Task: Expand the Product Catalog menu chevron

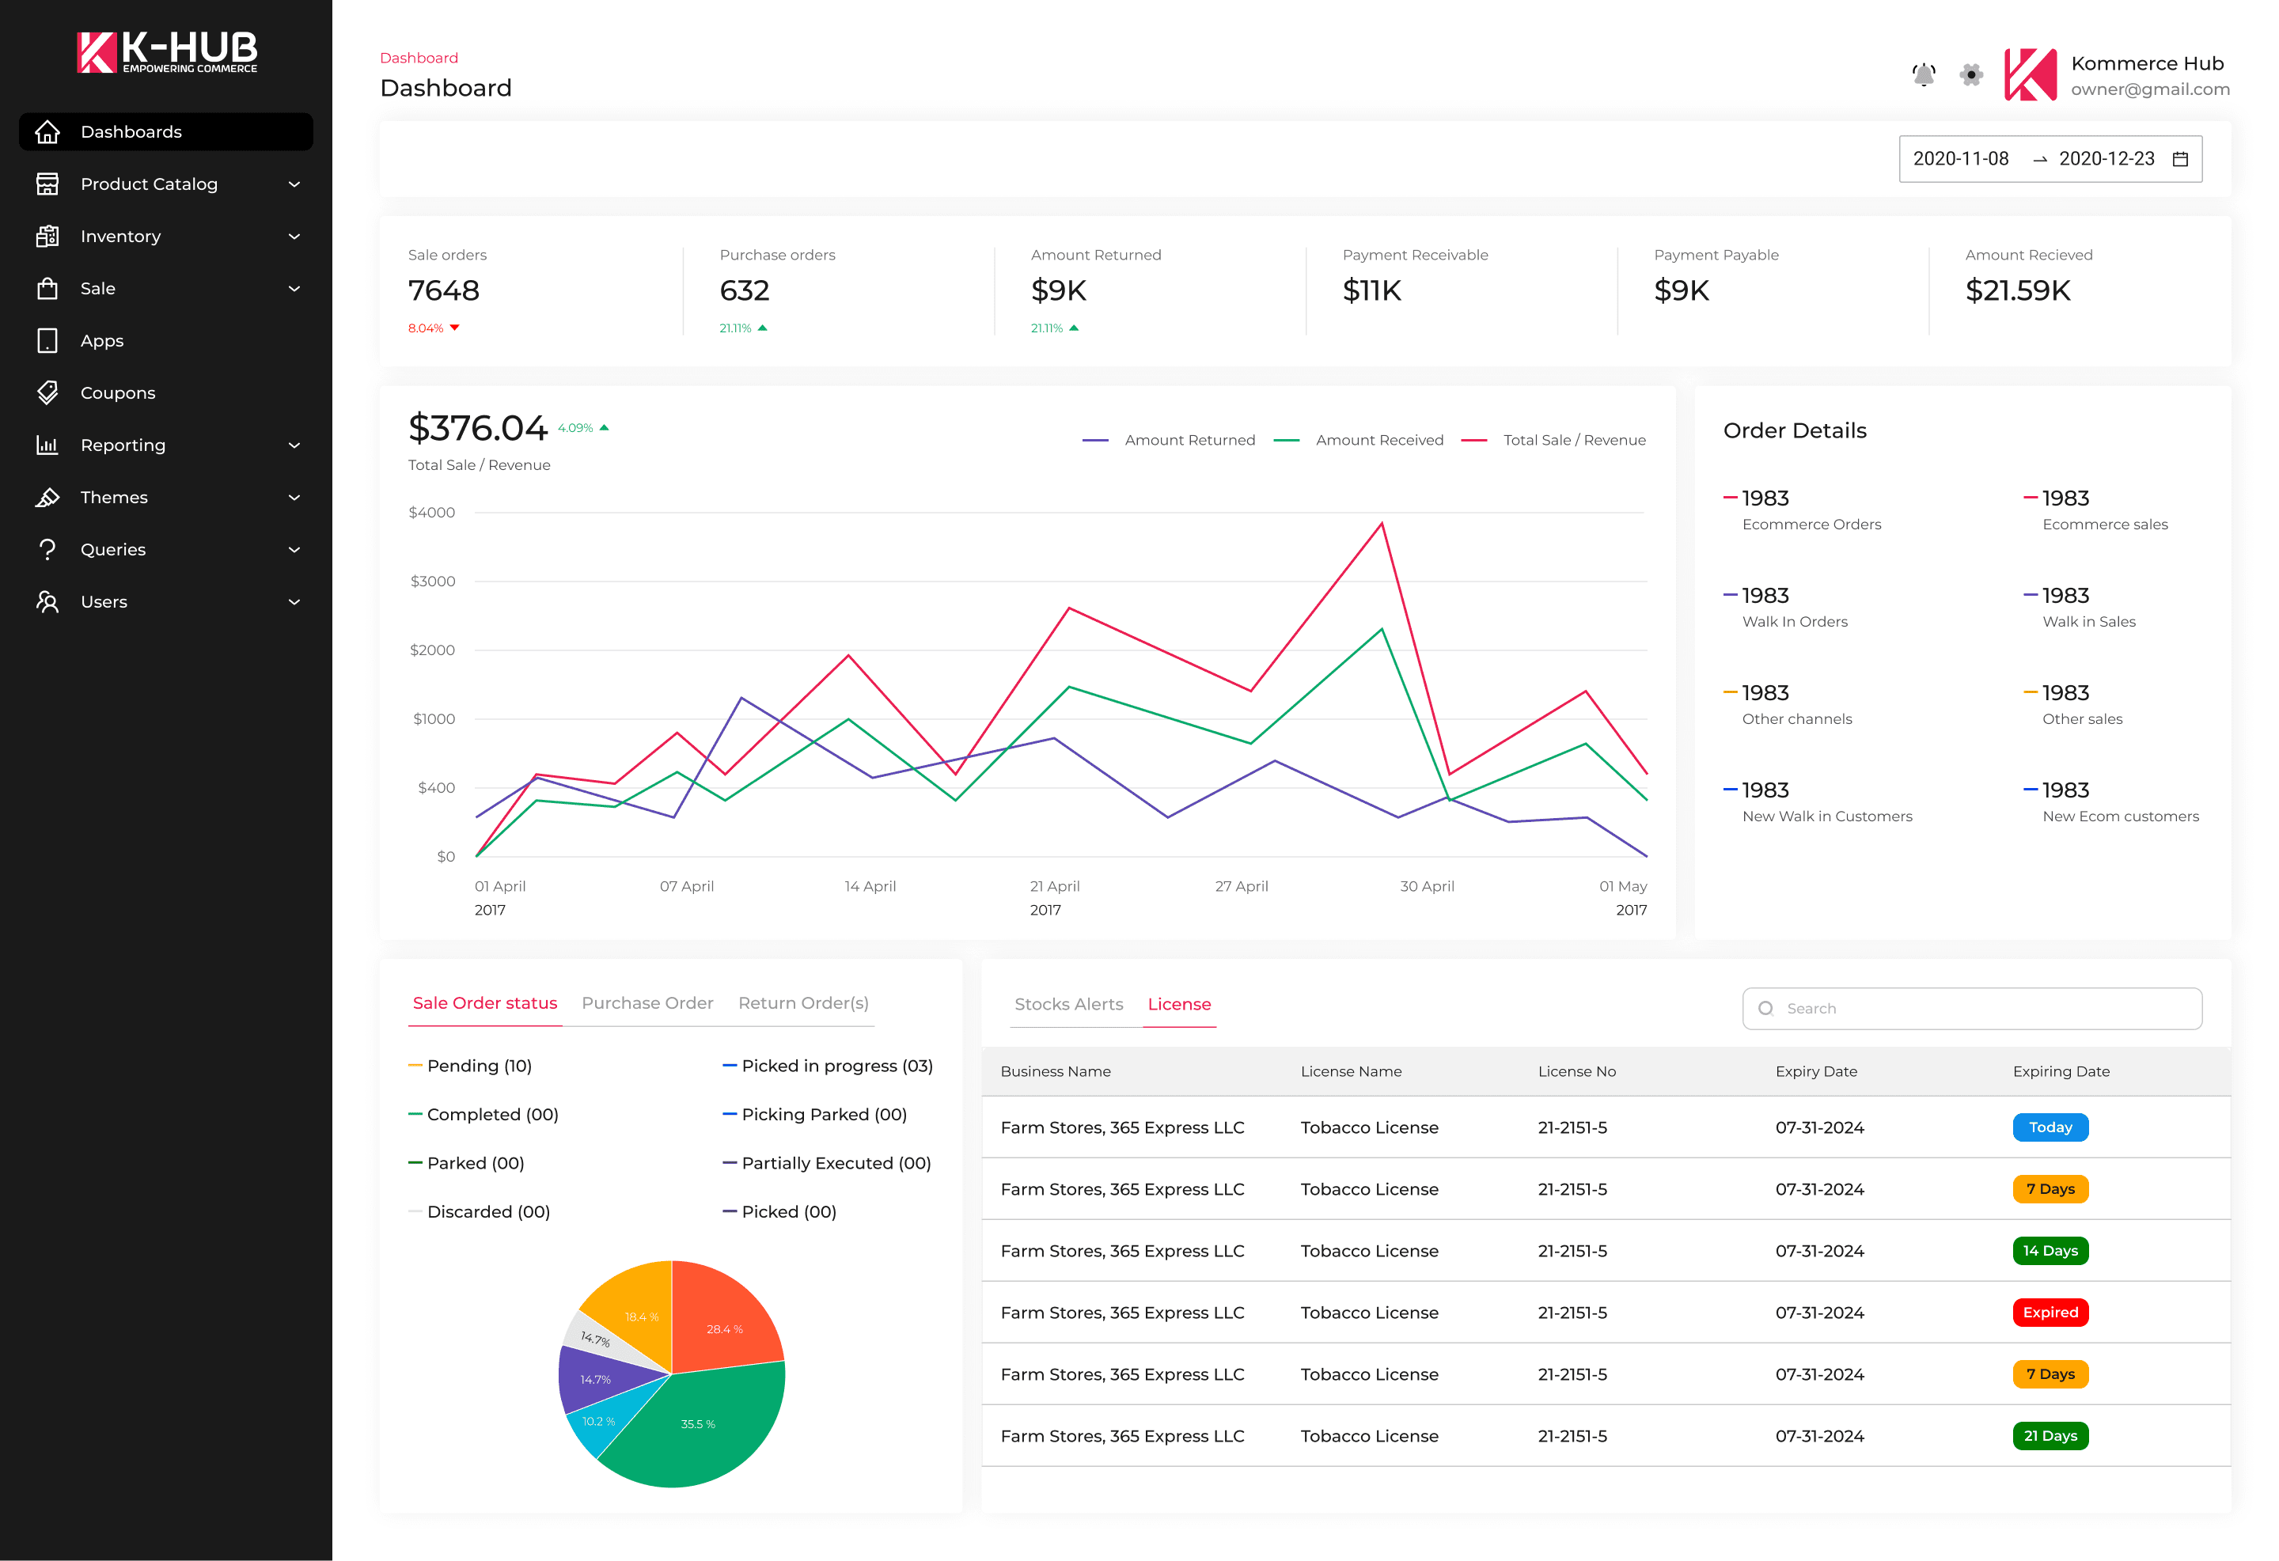Action: click(x=294, y=184)
